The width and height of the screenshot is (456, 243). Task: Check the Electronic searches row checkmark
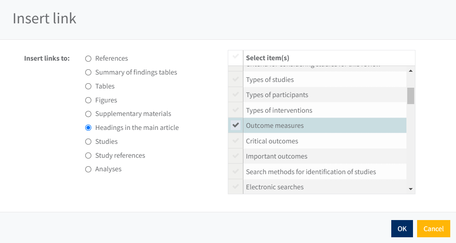[236, 187]
